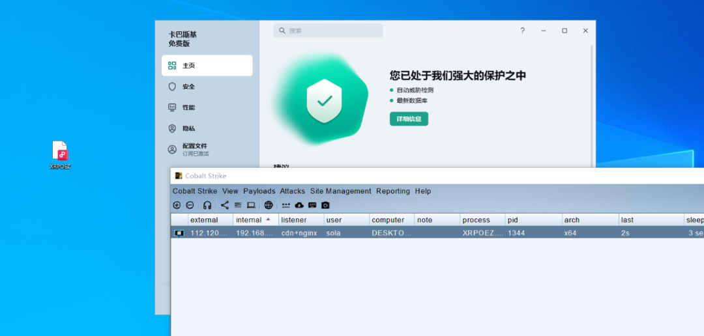Click the Disconnect minus icon in Cobalt Strike toolbar
This screenshot has width=704, height=336.
point(190,205)
